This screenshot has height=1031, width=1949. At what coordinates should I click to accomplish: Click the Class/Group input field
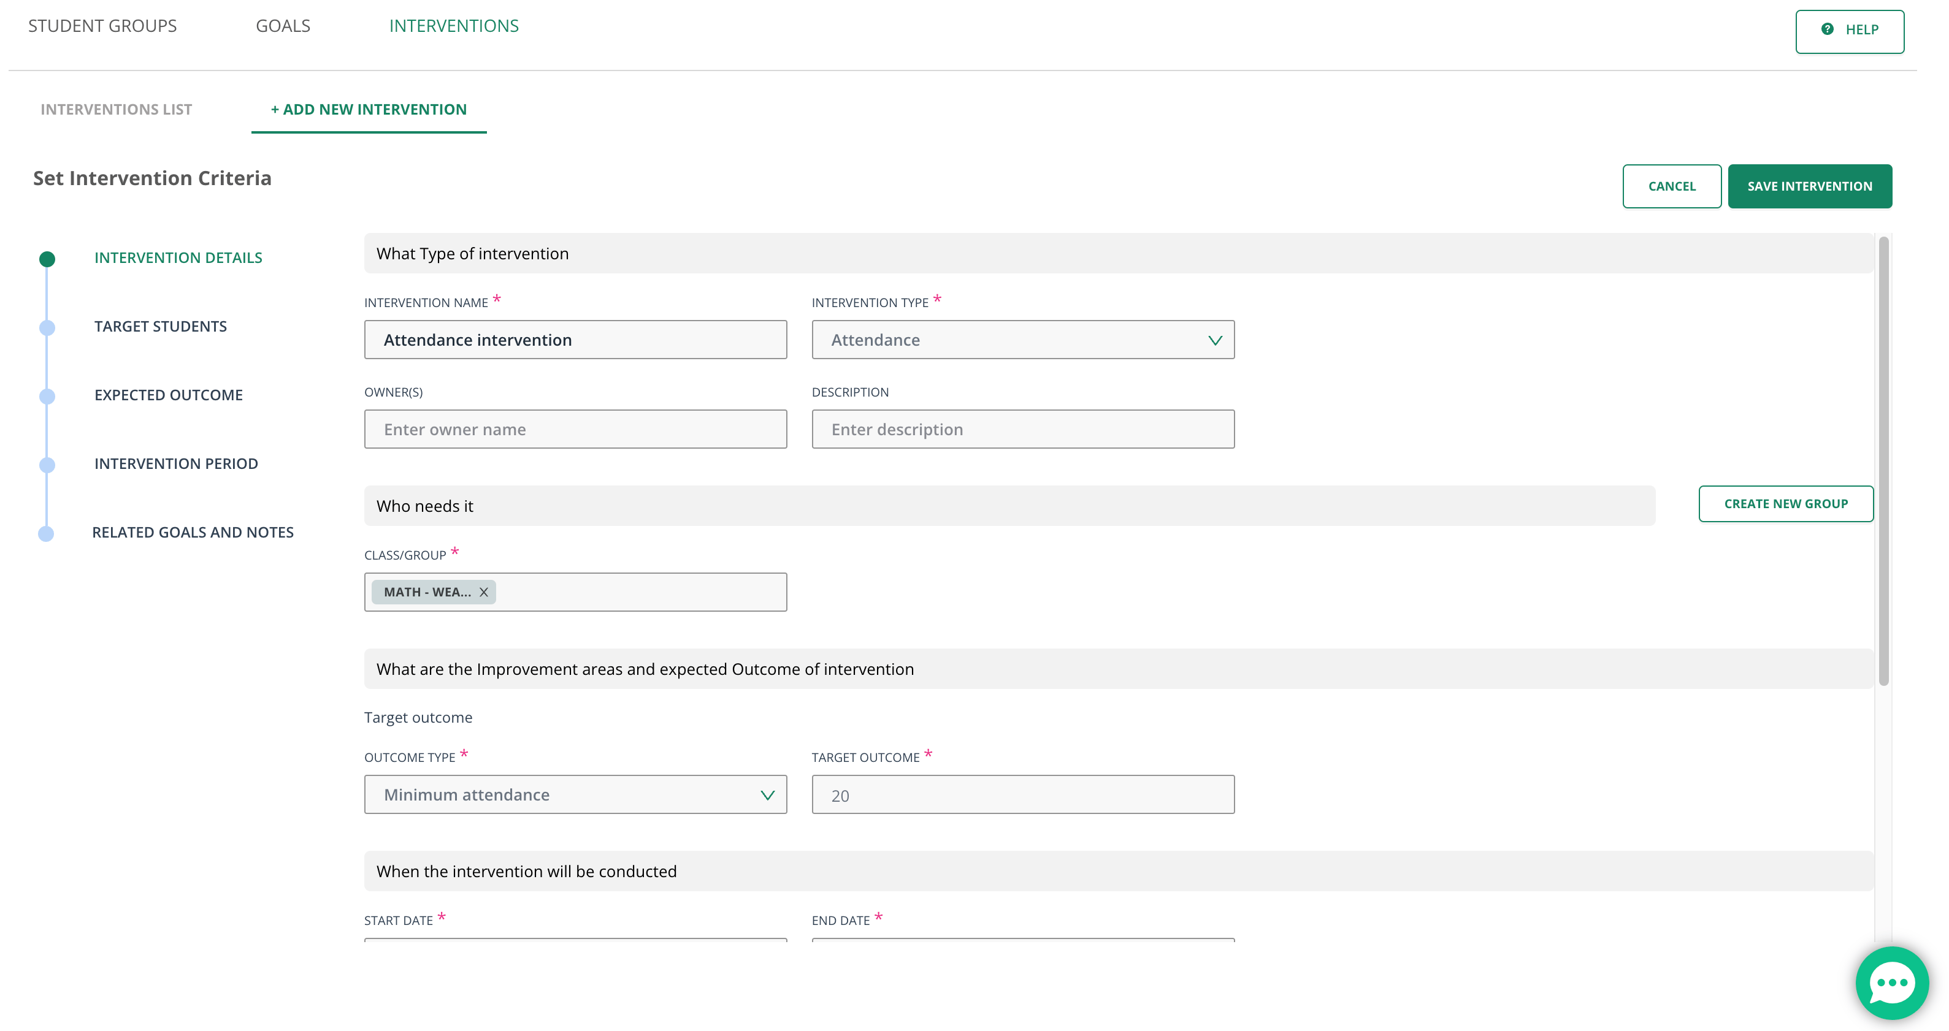tap(575, 592)
